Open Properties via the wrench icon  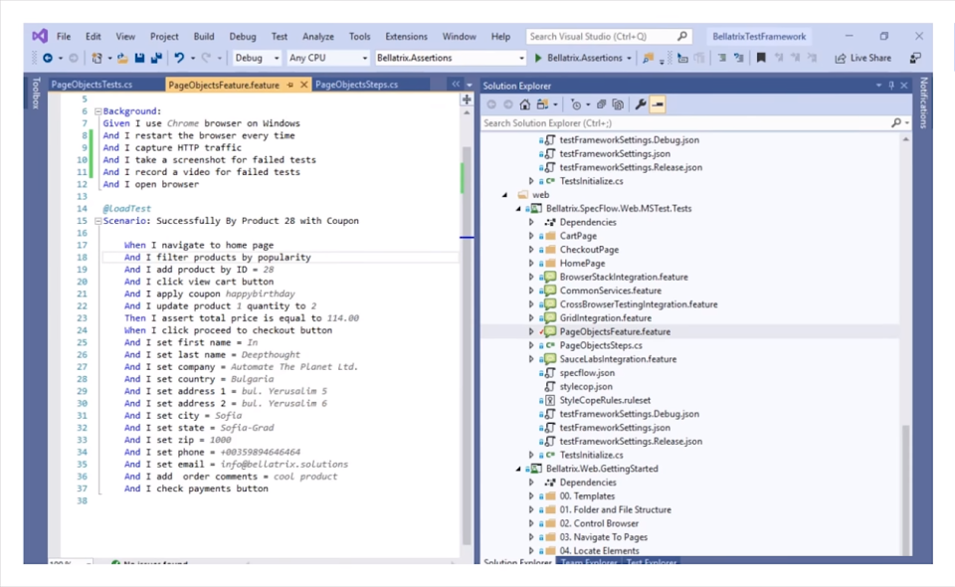click(x=641, y=103)
